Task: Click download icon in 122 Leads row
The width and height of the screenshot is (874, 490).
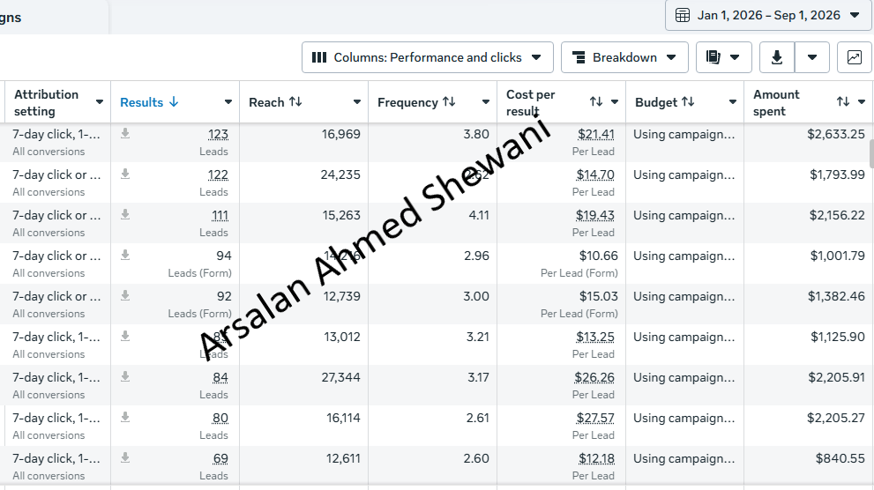Action: [x=125, y=174]
